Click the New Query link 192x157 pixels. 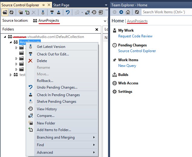click(127, 66)
